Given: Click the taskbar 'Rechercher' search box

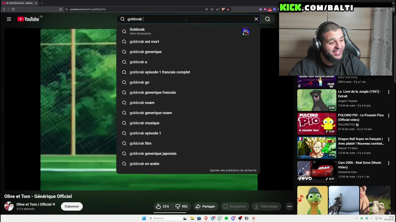Looking at the screenshot, I should (x=164, y=218).
